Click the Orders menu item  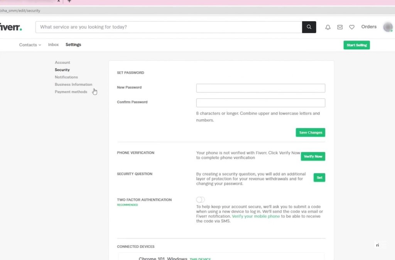pyautogui.click(x=368, y=27)
